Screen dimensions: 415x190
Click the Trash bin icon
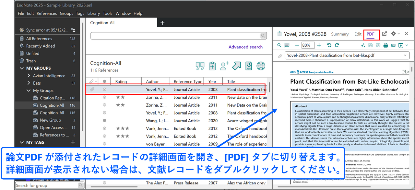click(22, 61)
